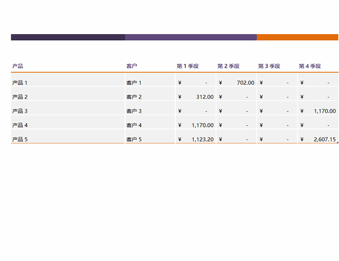Click the 客户 4 cell
339x261 pixels.
(x=134, y=125)
